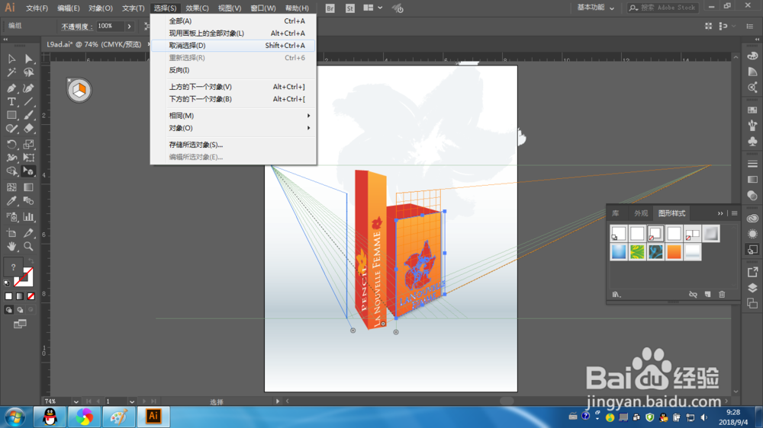763x428 pixels.
Task: Choose 存储所选对象(S)... menu item
Action: (x=233, y=145)
